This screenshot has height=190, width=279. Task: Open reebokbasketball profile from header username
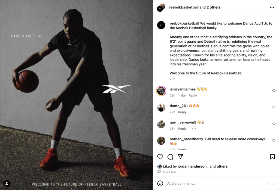(x=184, y=7)
